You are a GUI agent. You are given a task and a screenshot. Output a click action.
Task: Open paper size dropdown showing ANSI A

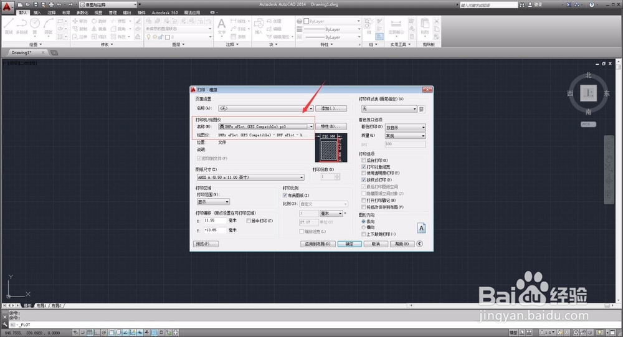[x=250, y=178]
